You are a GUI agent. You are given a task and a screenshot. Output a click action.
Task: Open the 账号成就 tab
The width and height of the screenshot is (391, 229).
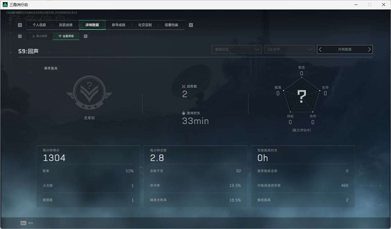coord(119,25)
